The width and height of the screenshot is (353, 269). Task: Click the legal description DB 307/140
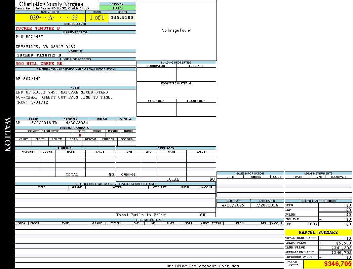[x=28, y=79]
